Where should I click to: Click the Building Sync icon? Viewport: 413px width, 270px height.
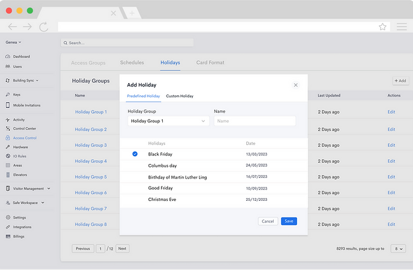point(8,80)
